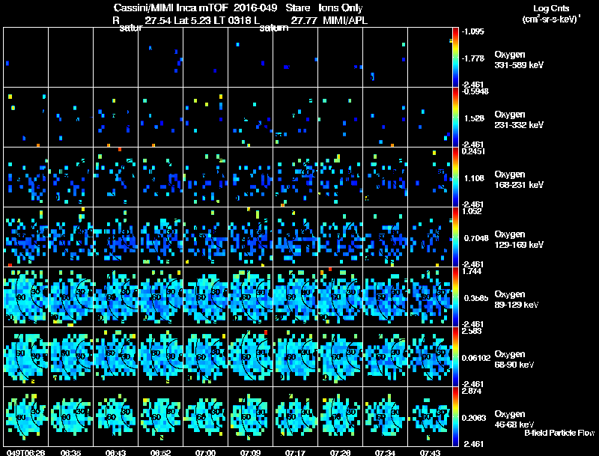The image size is (599, 456).
Task: Select the Oxygen 129-169 keV label
Action: (x=519, y=240)
